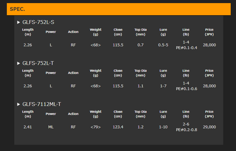The height and width of the screenshot is (151, 236).
Task: Click the triangle marker beside GLFS-752L-S
Action: (19, 22)
